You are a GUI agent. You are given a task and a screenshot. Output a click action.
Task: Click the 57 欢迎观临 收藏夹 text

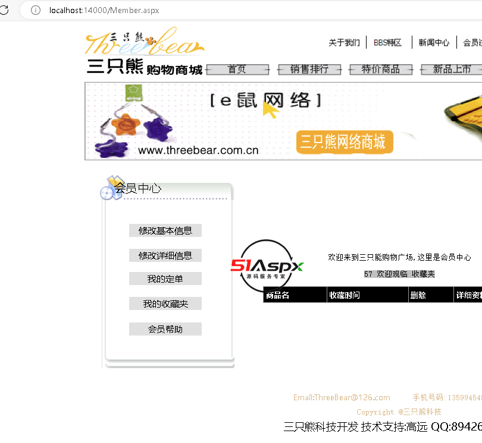coord(399,274)
